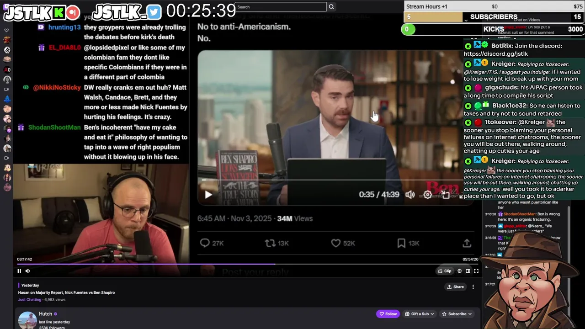Screen dimensions: 585x329
Task: Click the magnifier search button
Action: pos(331,7)
